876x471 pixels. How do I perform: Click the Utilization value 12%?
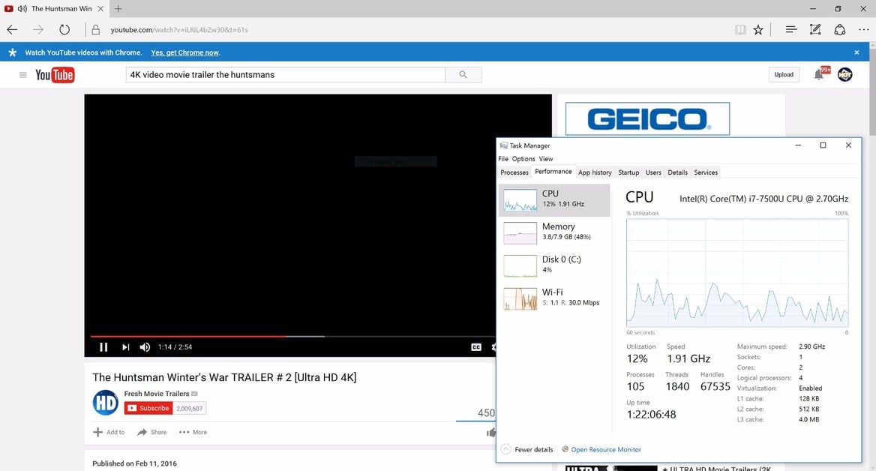click(x=637, y=358)
